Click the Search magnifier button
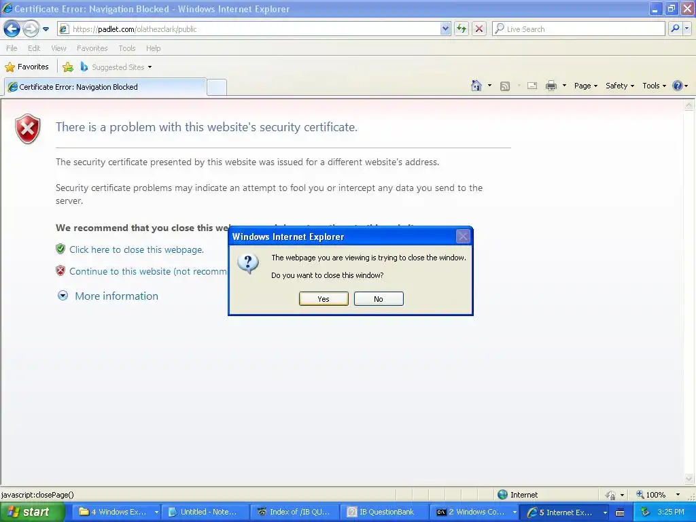Viewport: 696px width, 522px height. [x=675, y=29]
